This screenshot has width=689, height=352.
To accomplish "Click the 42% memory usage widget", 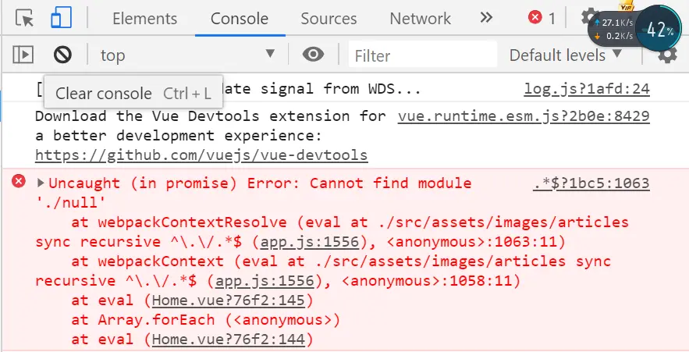I will (659, 30).
